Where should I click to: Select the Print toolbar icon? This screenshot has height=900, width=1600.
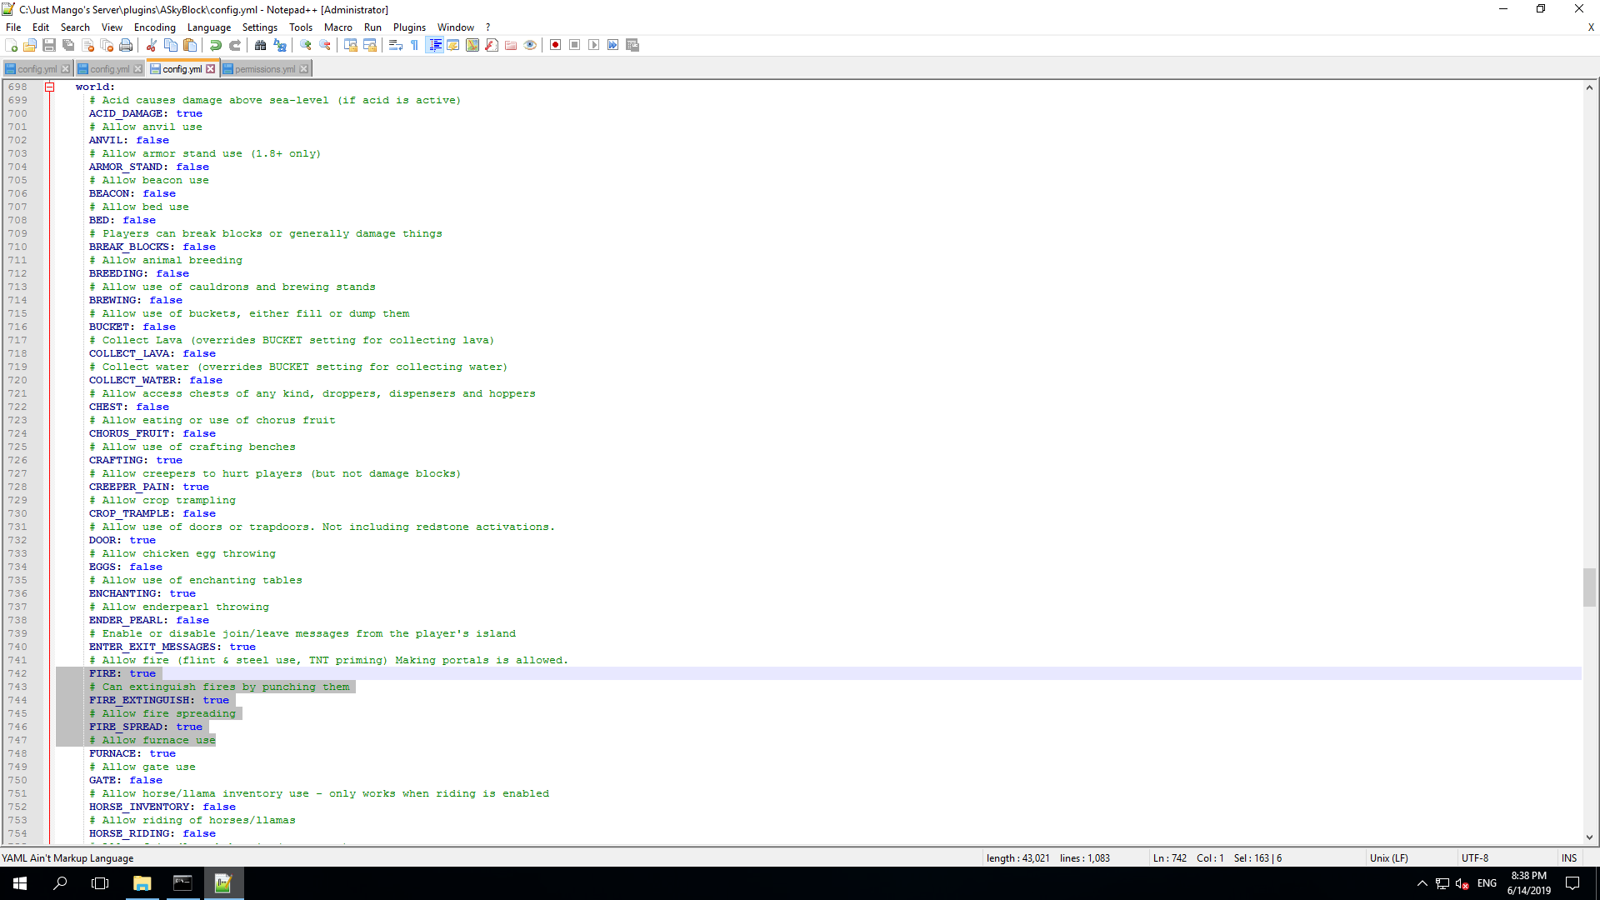pyautogui.click(x=126, y=46)
